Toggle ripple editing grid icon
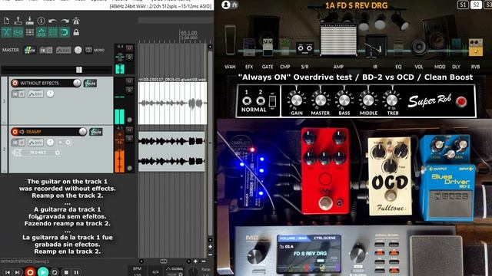Image resolution: width=492 pixels, height=276 pixels. (x=30, y=32)
